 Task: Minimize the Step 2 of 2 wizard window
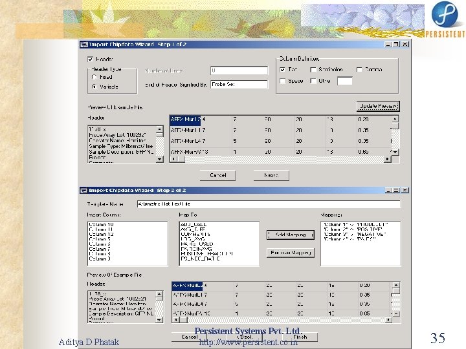coord(388,190)
